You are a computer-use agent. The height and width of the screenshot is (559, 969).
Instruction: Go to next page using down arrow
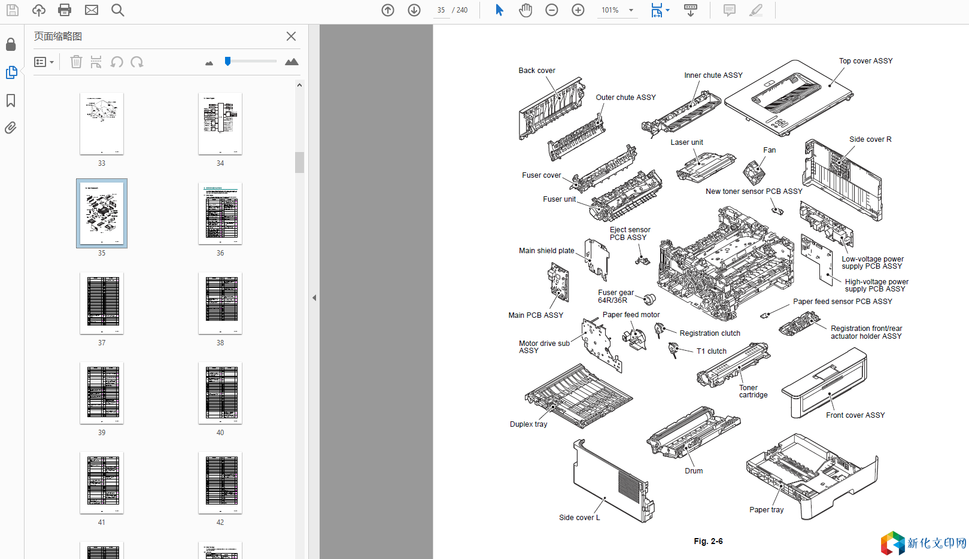click(414, 10)
